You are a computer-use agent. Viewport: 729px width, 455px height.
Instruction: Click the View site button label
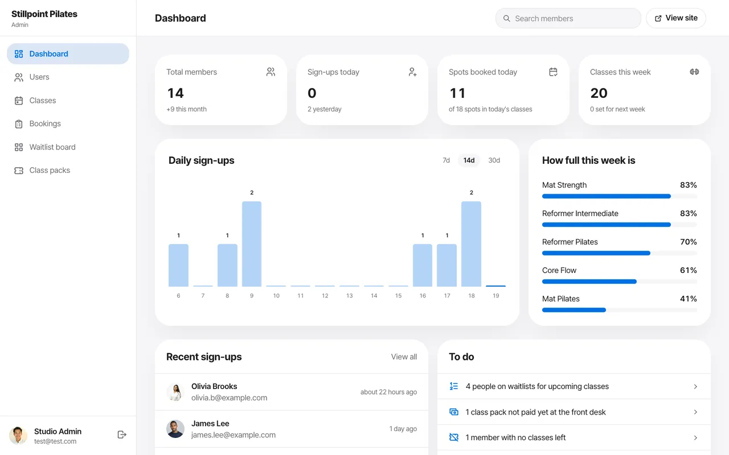(x=681, y=18)
